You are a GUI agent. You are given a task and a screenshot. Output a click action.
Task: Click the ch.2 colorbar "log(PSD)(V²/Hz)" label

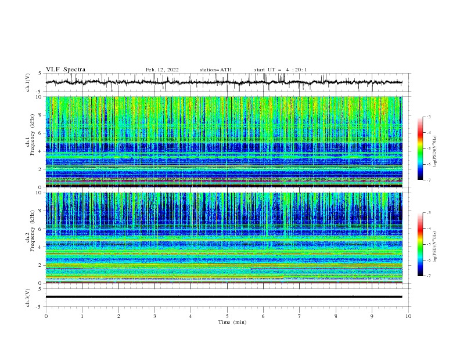point(435,247)
